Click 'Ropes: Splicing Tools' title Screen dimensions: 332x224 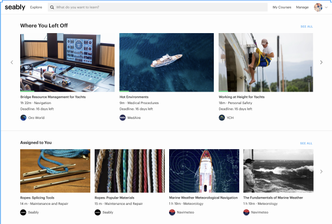37,198
